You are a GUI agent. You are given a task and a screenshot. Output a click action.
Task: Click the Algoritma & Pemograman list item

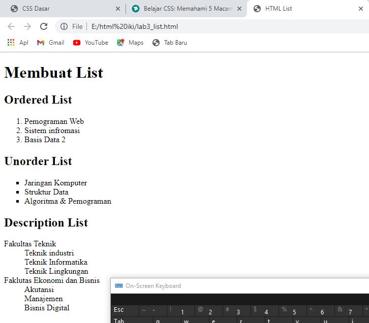[x=68, y=201]
